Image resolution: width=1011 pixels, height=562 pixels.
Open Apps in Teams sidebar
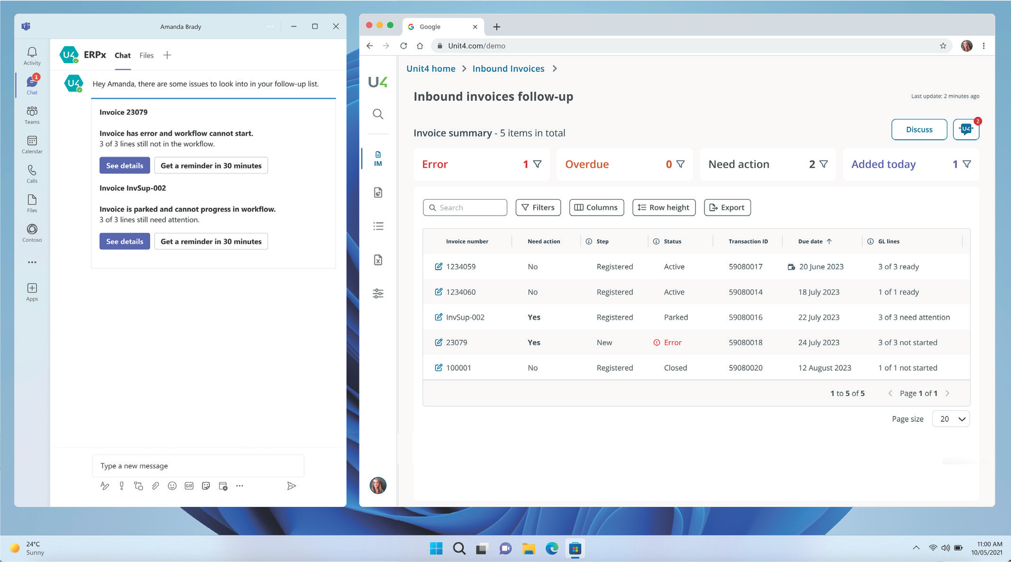click(32, 292)
